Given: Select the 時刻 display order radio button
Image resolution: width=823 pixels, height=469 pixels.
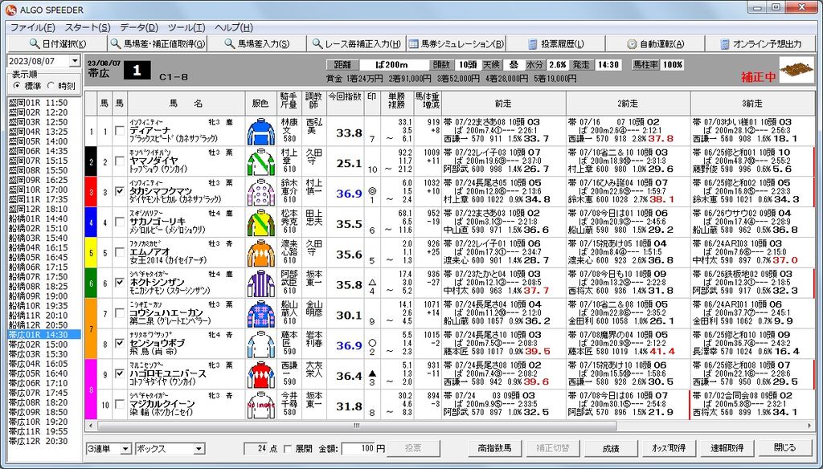Looking at the screenshot, I should 51,85.
